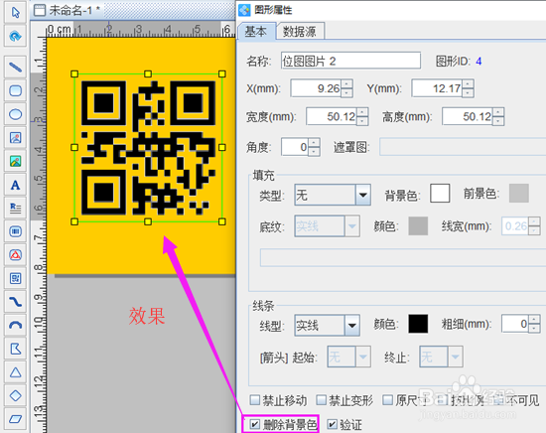546x433 pixels.
Task: Select the barcode drawing tool
Action: click(x=15, y=231)
